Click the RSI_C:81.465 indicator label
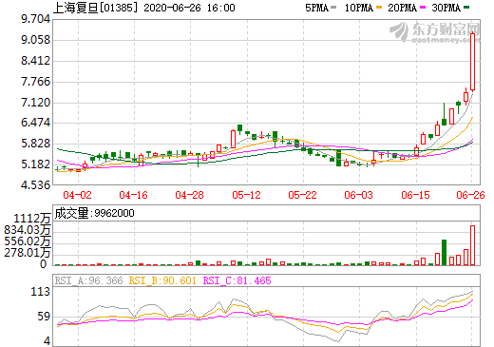 click(x=237, y=280)
